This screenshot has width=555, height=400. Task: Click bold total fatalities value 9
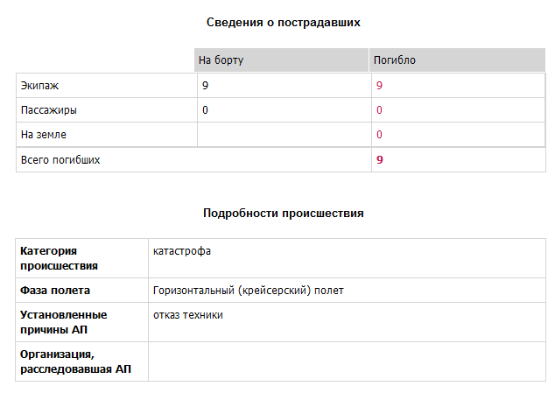(380, 160)
